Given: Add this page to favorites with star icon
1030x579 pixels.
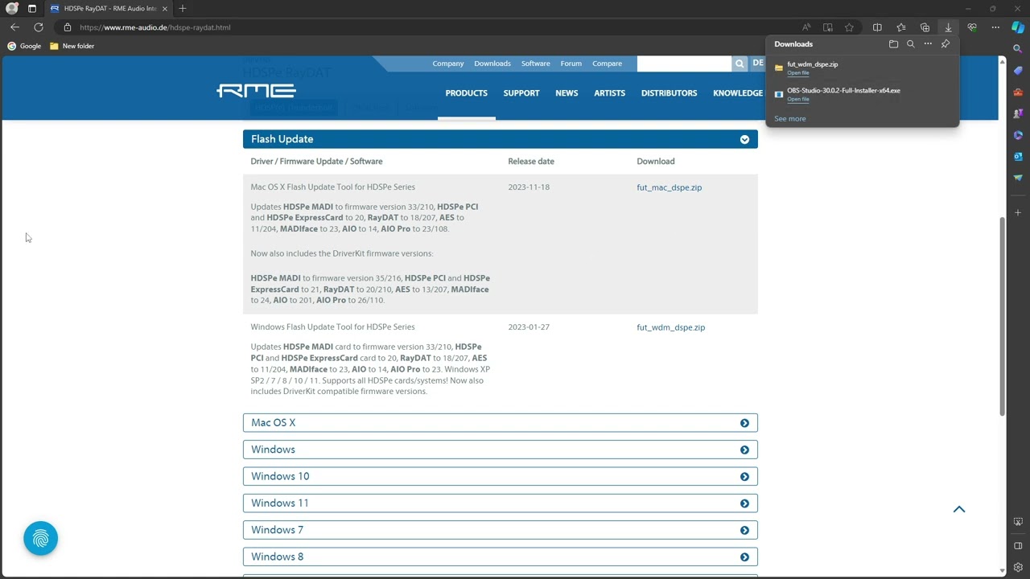Looking at the screenshot, I should [849, 27].
